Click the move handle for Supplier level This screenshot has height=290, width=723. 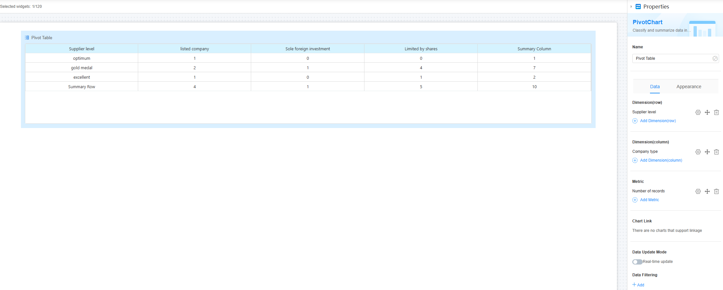click(x=707, y=112)
